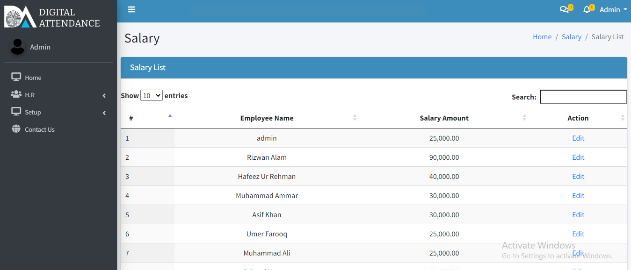Click the Setup monitor icon in sidebar

click(x=16, y=112)
